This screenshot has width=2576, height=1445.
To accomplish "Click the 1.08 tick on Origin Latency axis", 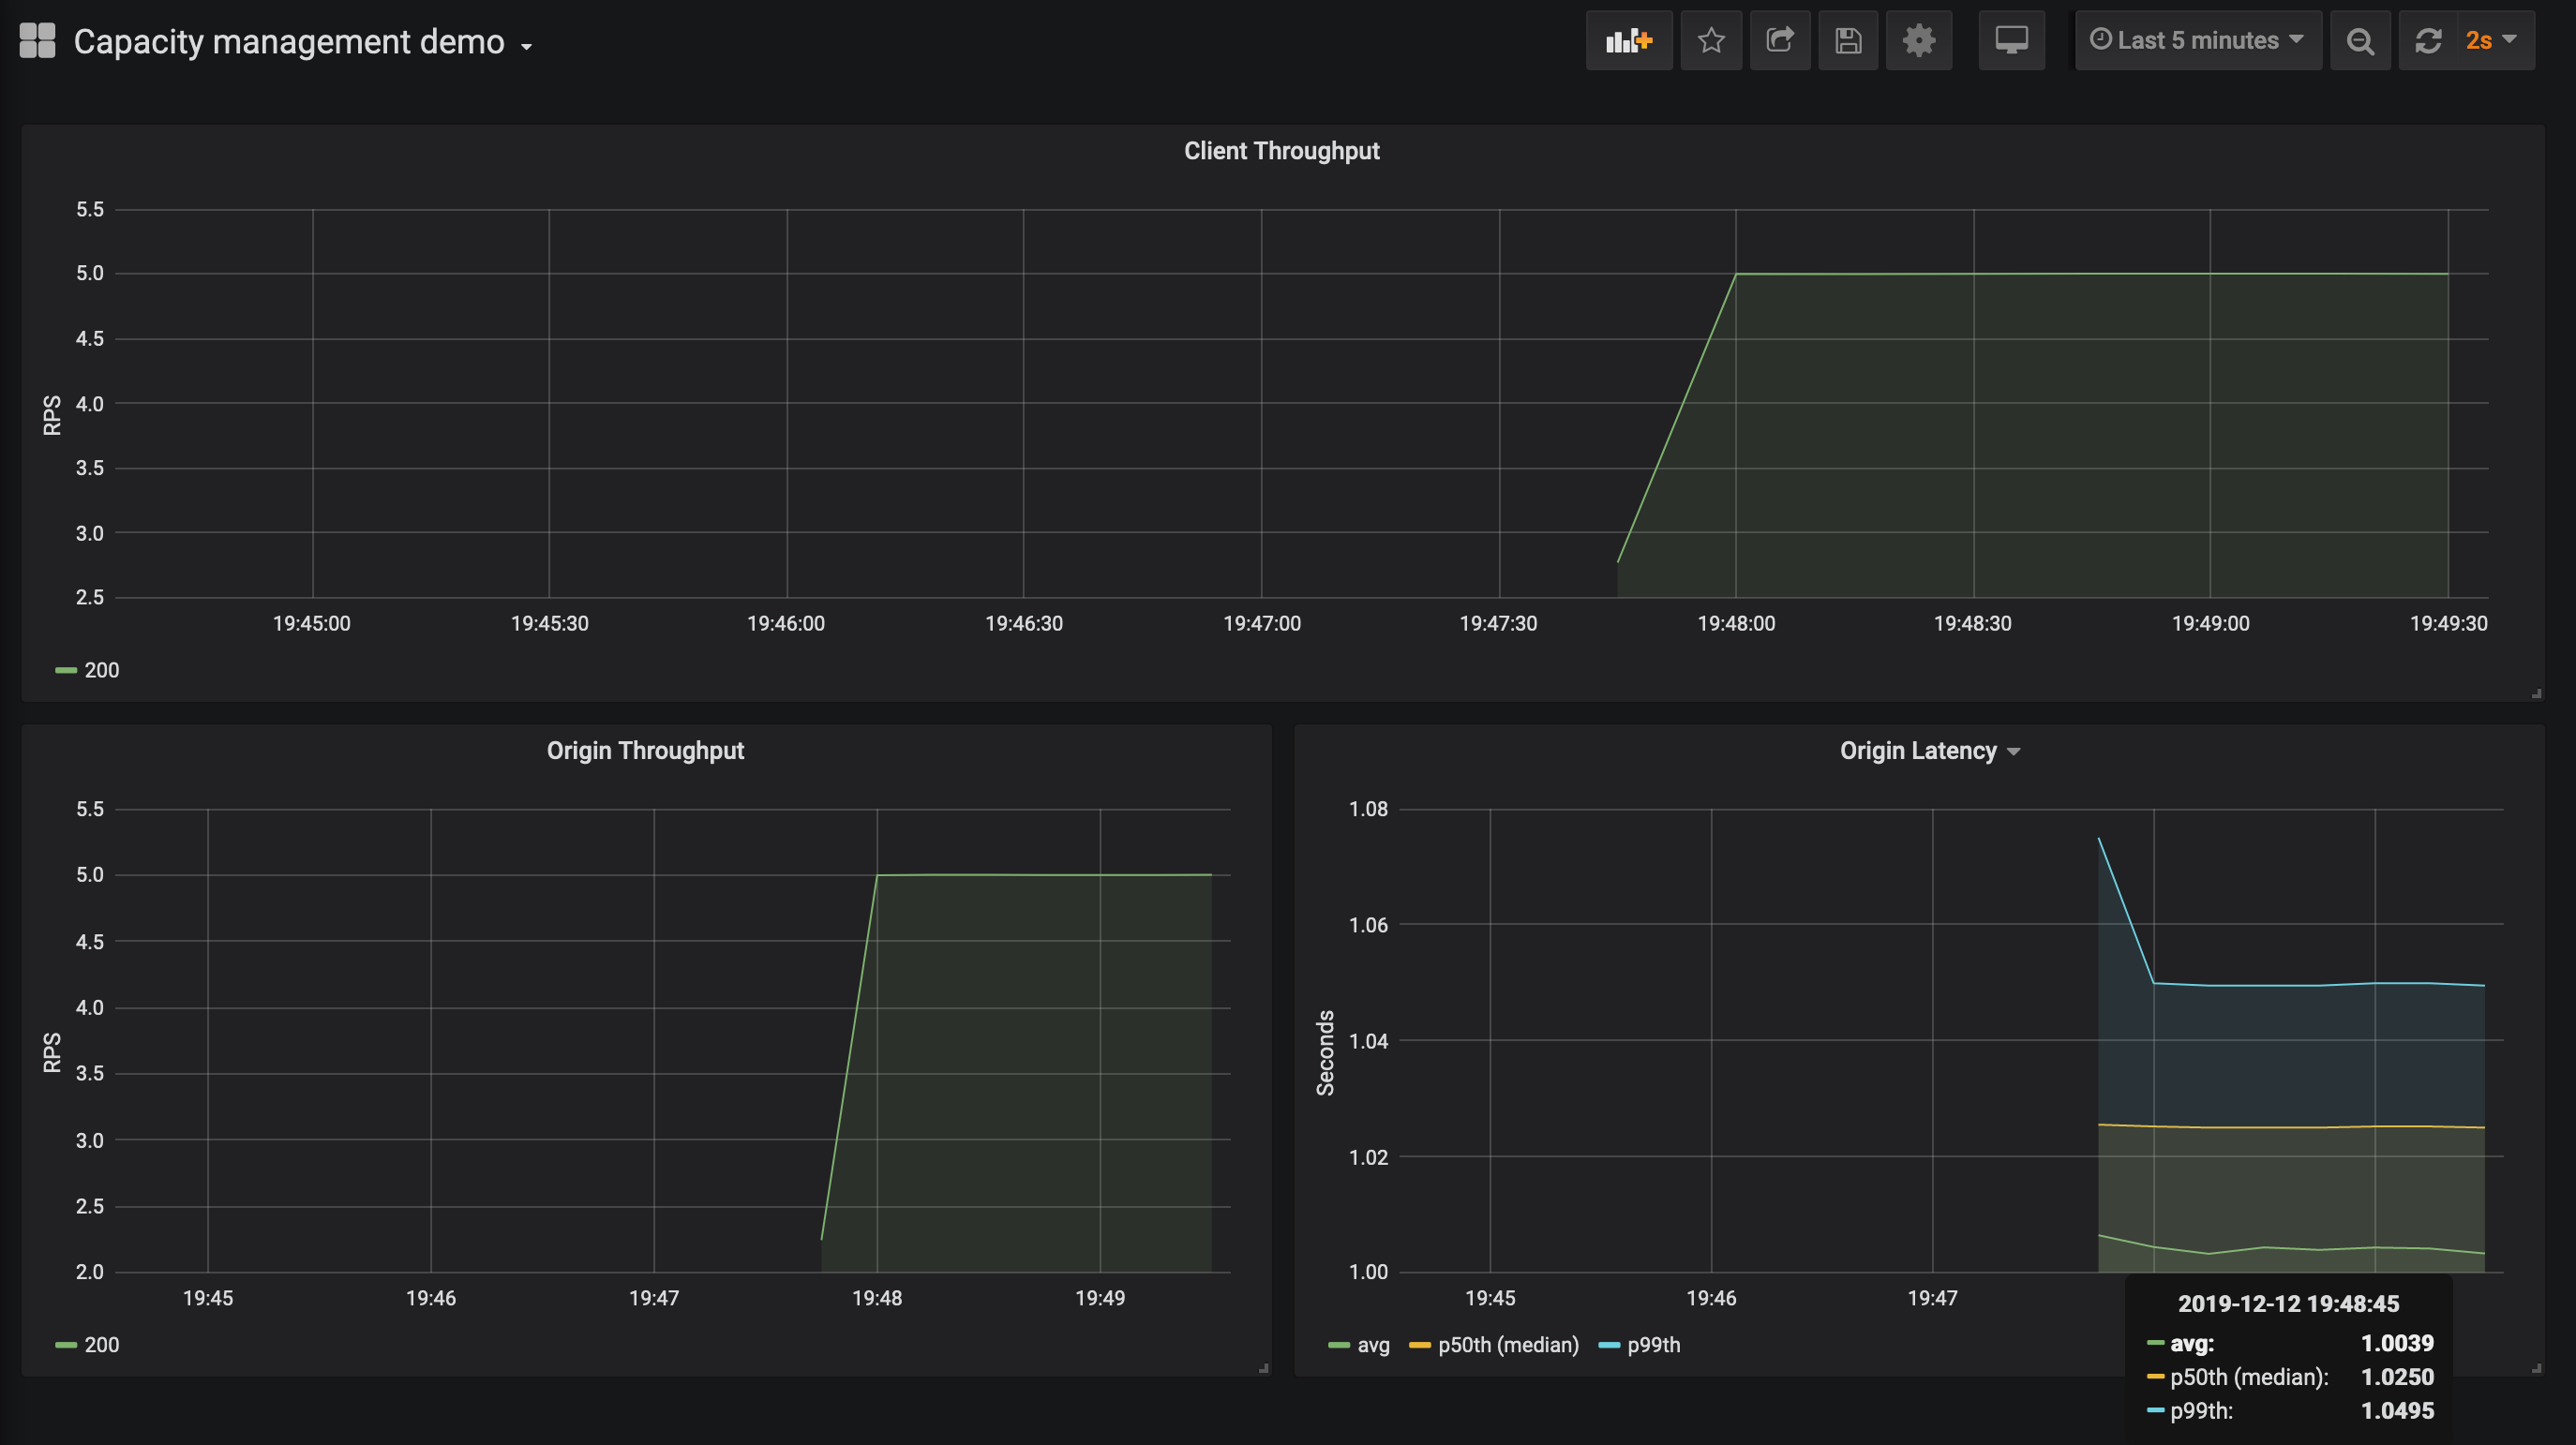I will [x=1368, y=809].
